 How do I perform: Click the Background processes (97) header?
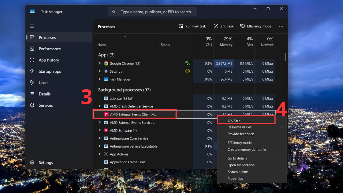(x=124, y=90)
